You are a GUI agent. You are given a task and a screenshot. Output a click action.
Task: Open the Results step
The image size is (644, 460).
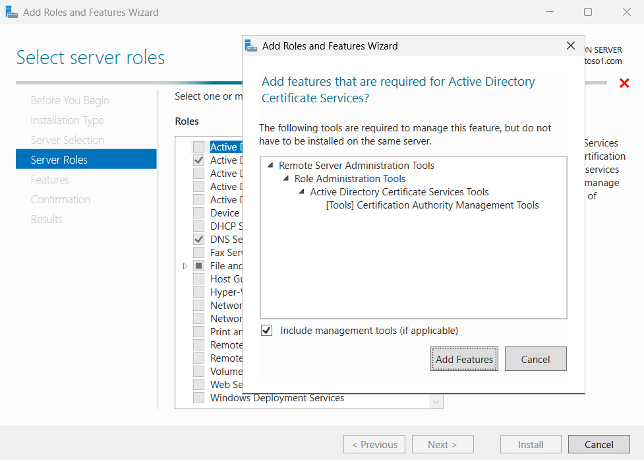[x=46, y=219]
